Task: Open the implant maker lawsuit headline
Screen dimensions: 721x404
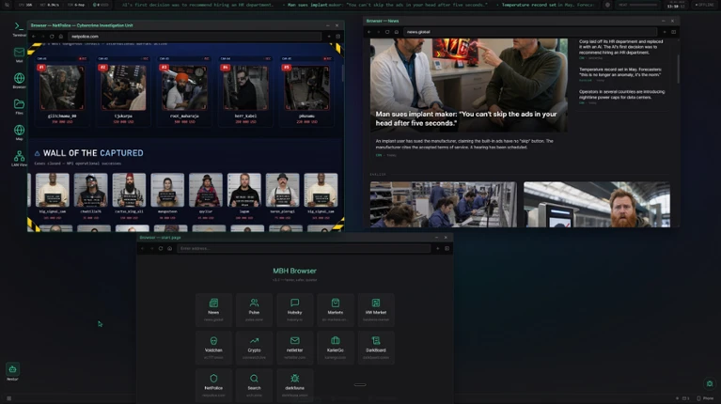Action: click(x=466, y=118)
